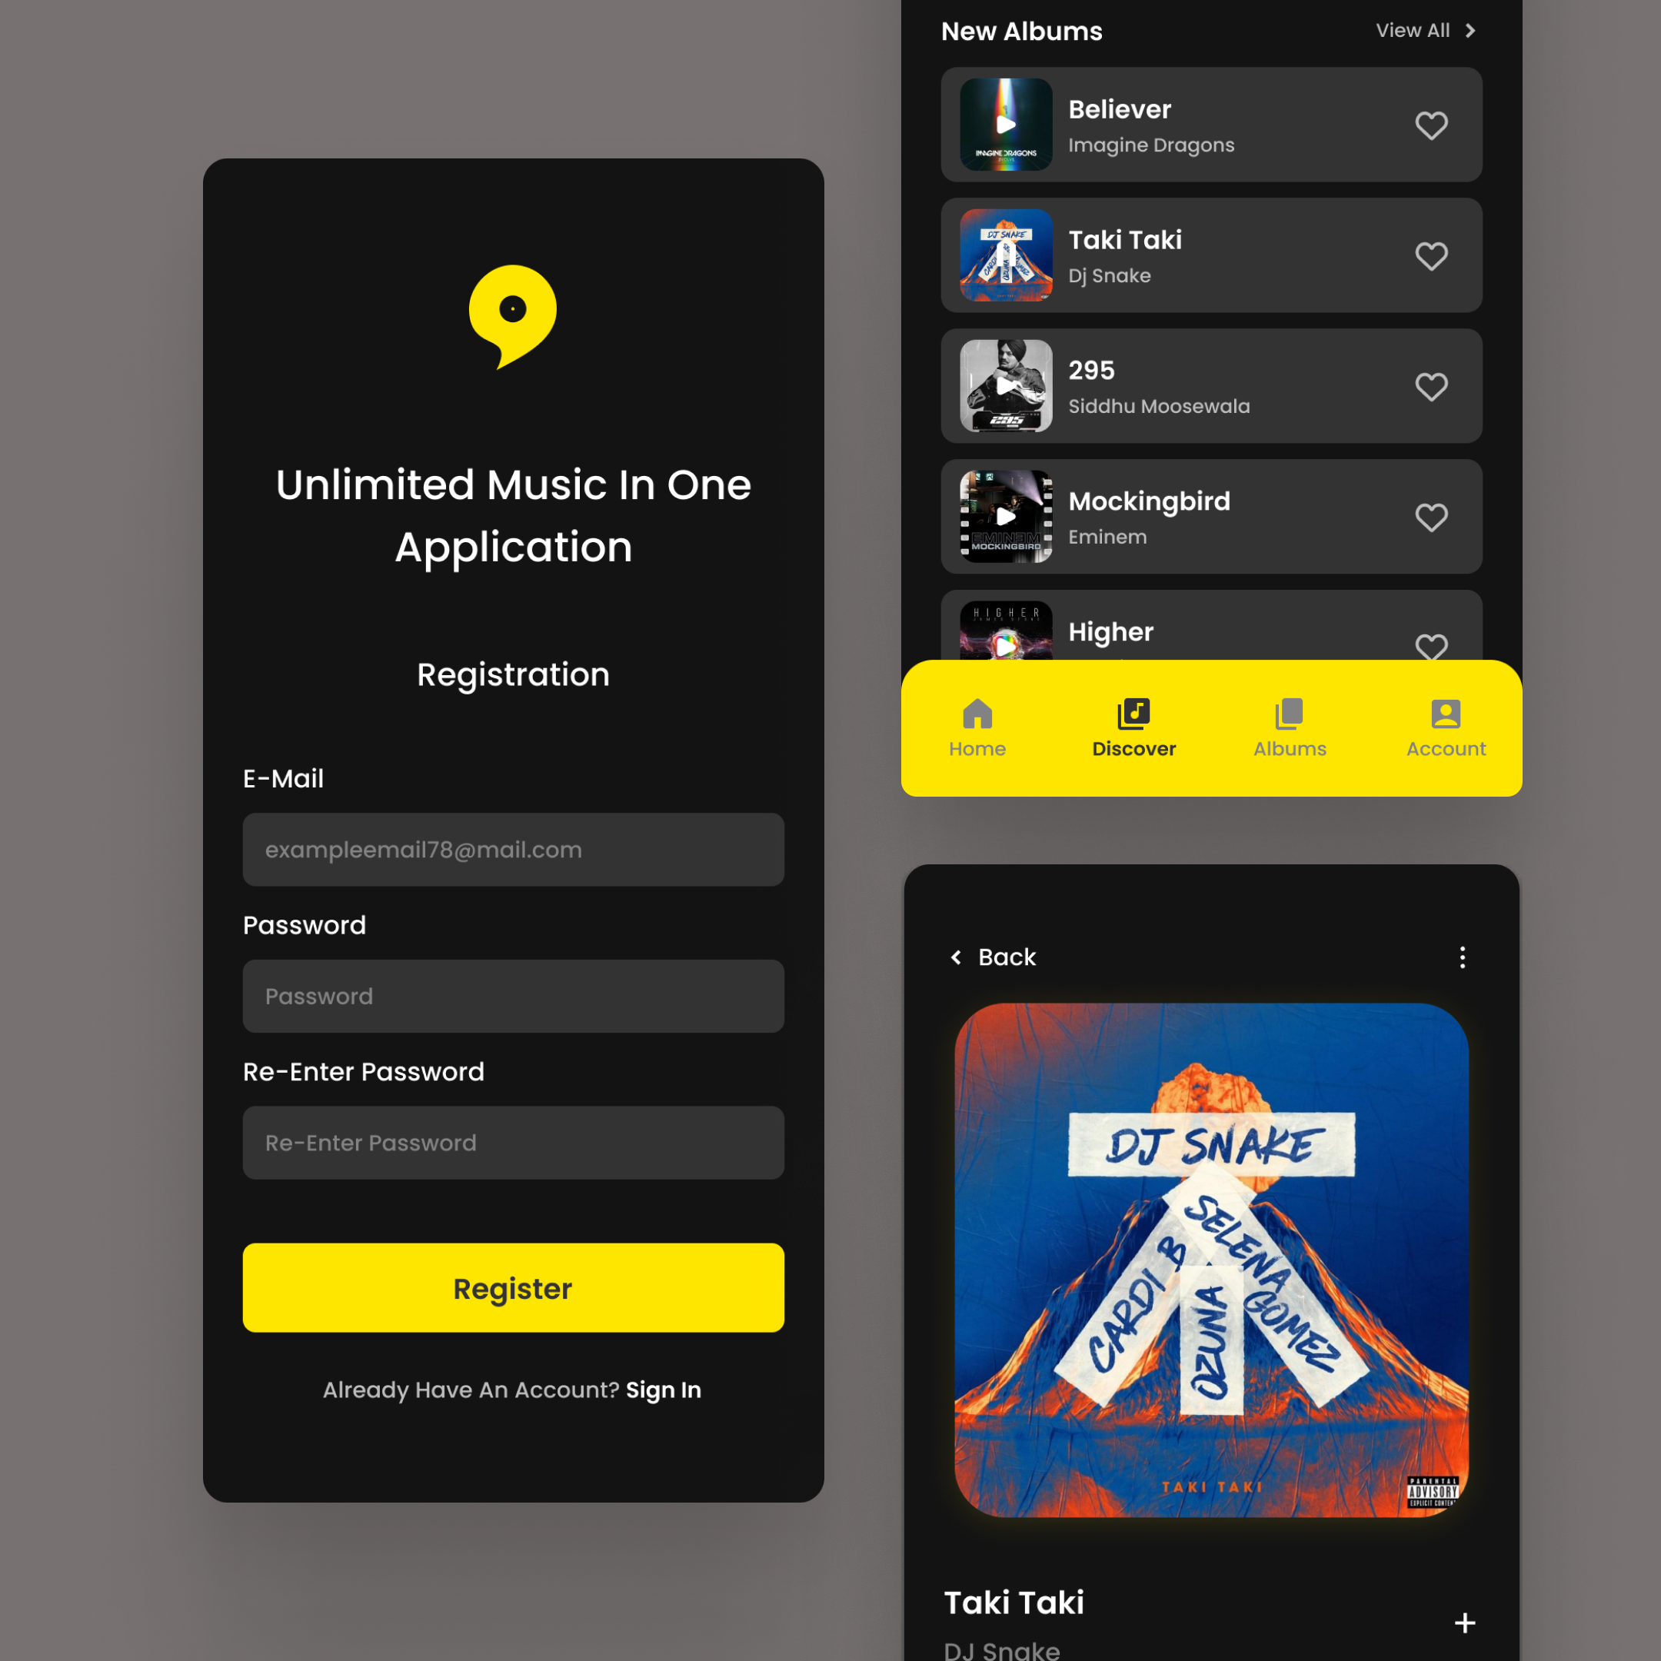Select Albums tab in bottom navigation

click(1288, 727)
